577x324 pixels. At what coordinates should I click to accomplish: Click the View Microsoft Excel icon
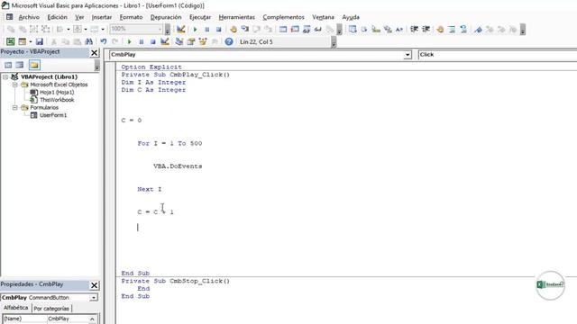point(11,42)
